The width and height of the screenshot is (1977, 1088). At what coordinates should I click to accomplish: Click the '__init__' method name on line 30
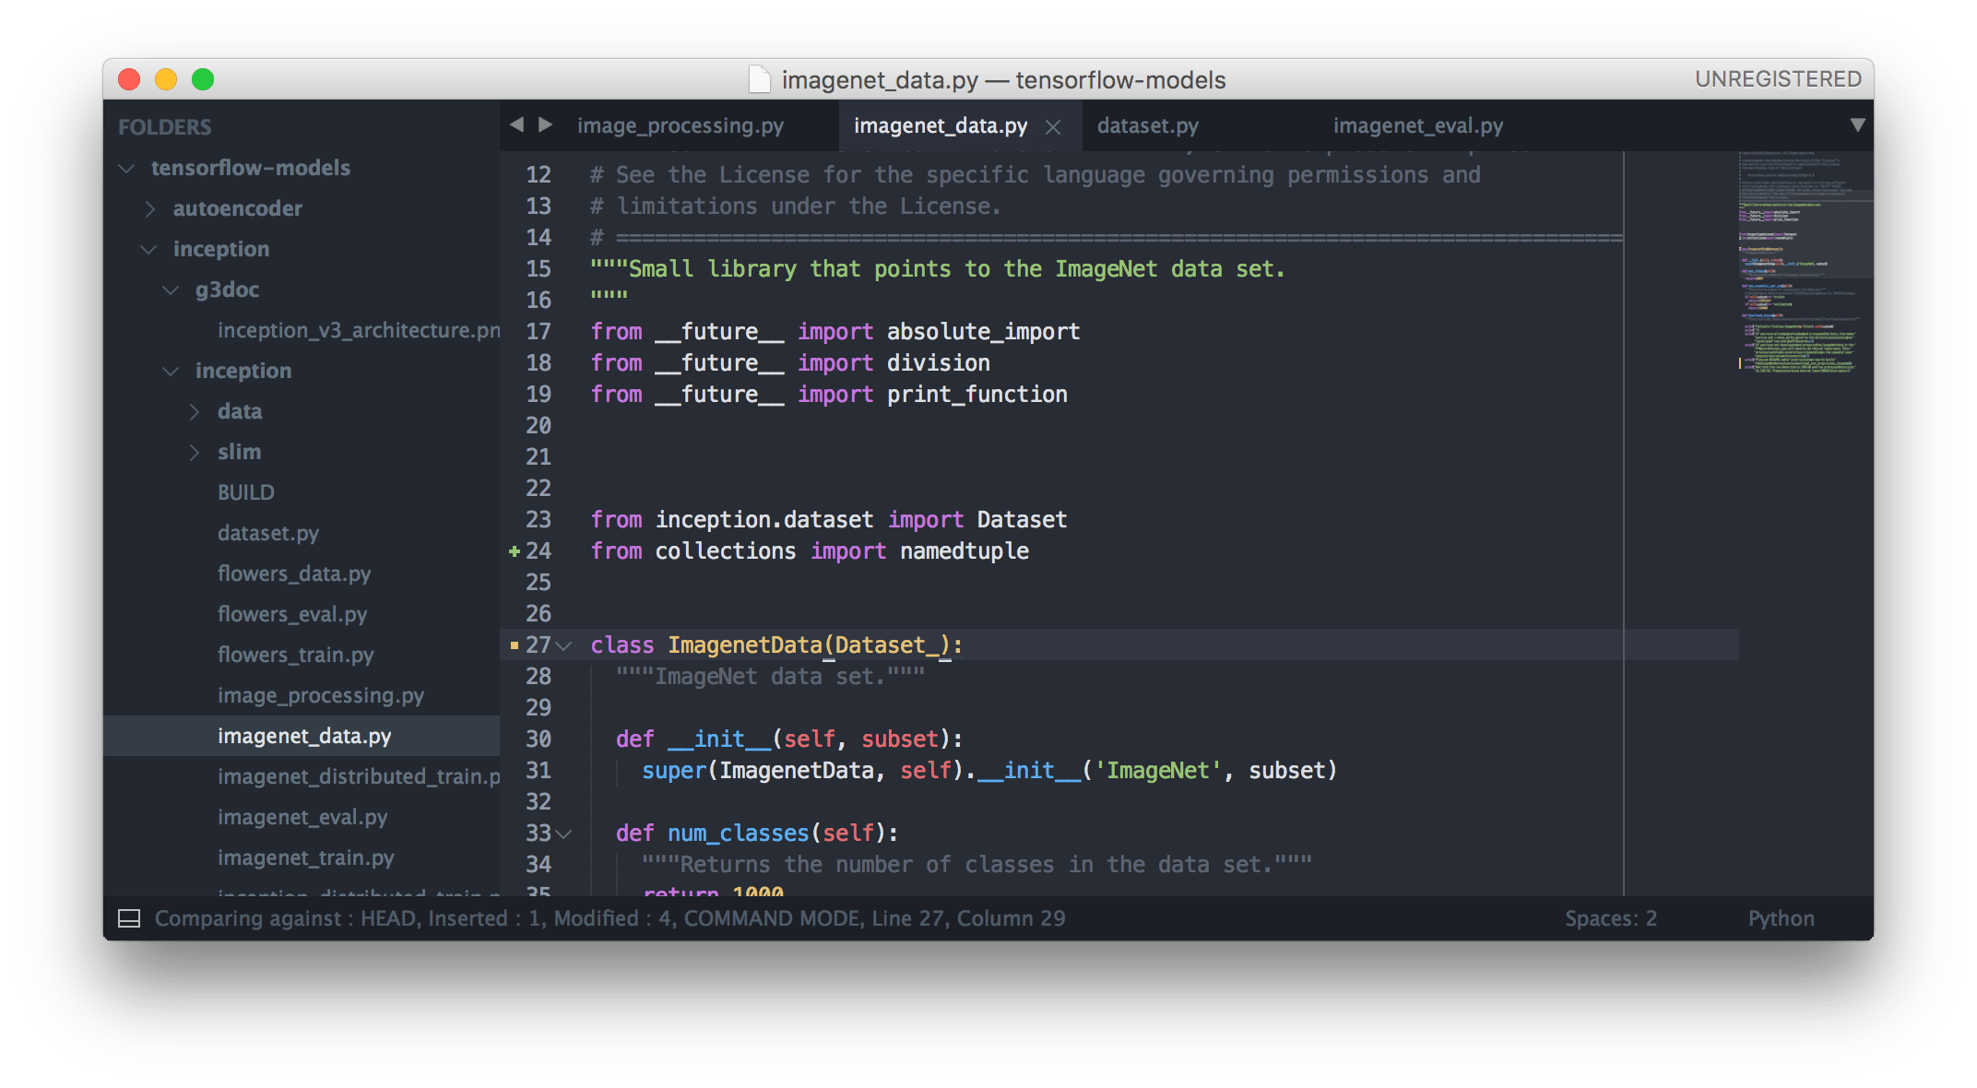pos(719,739)
